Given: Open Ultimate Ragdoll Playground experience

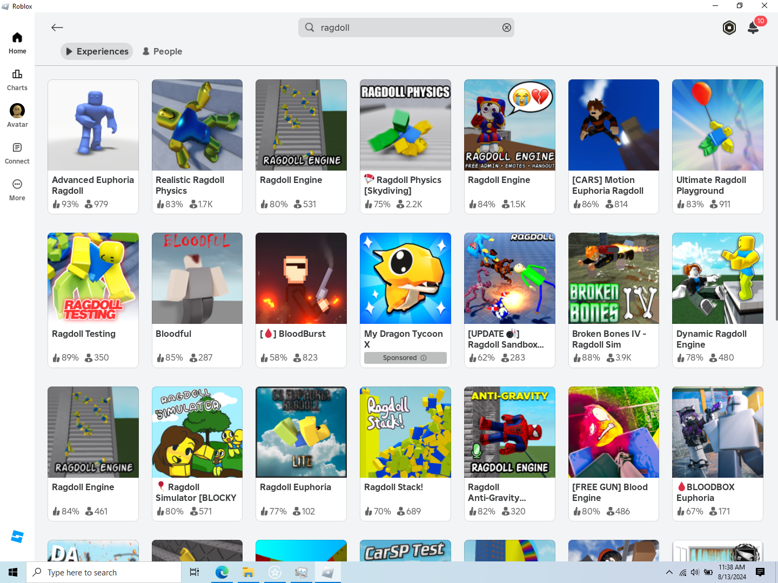Looking at the screenshot, I should point(717,147).
